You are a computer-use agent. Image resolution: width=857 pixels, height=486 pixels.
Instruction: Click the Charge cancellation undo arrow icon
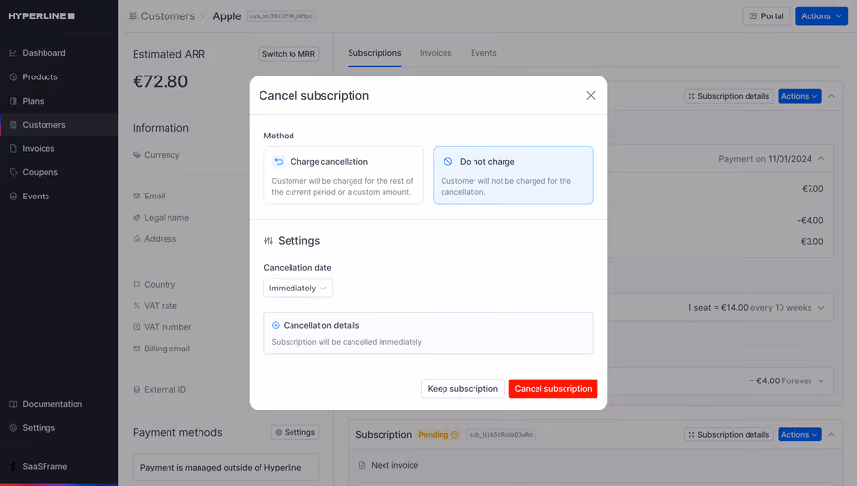[x=279, y=162]
